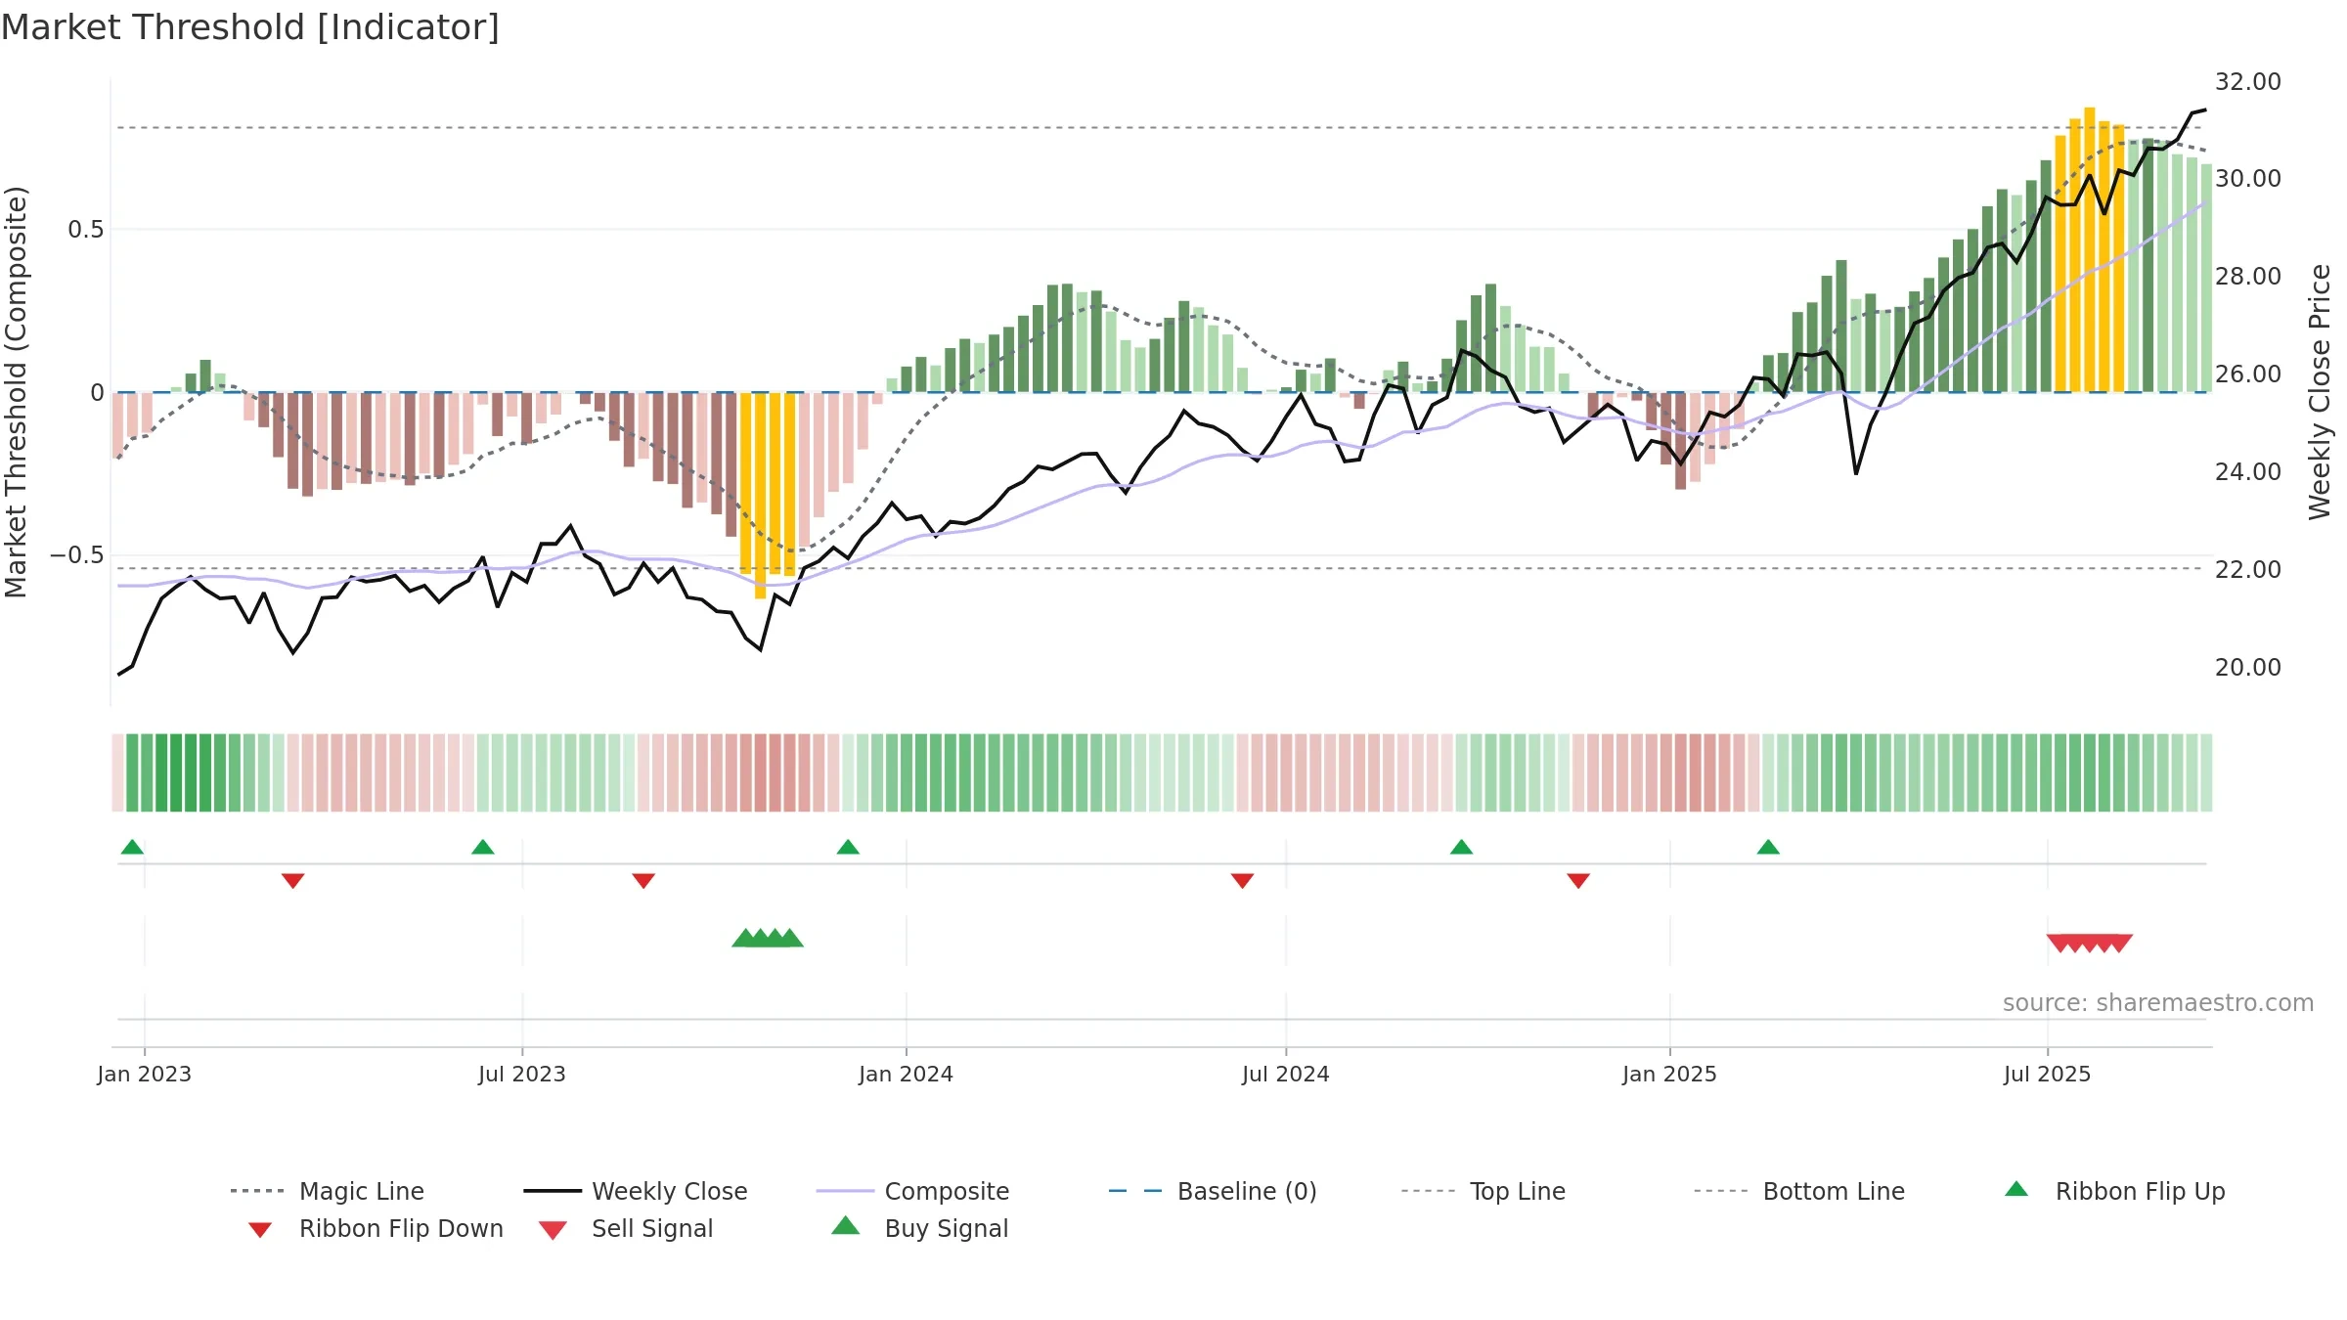The width and height of the screenshot is (2347, 1320).
Task: Click the green triangle icon in Ribbon Flip Up legend
Action: (2016, 1189)
